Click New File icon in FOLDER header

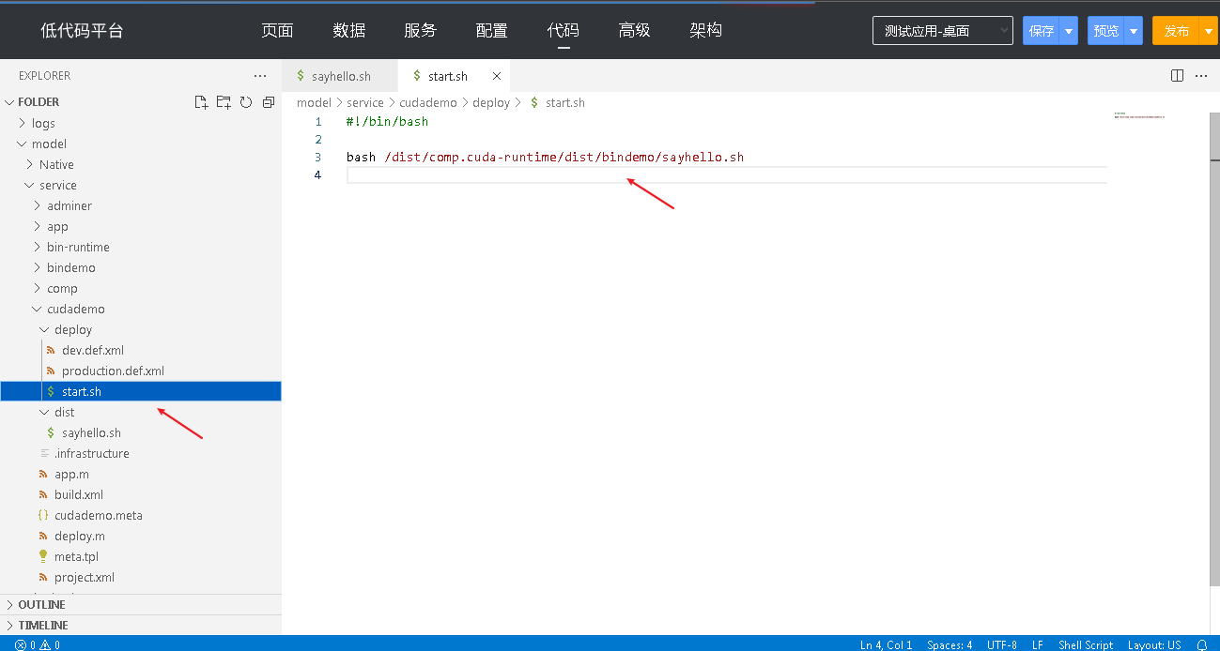point(200,102)
